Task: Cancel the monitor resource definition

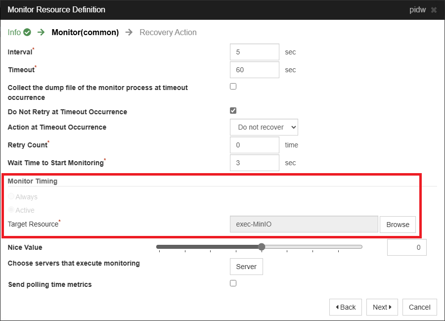Action: click(x=419, y=307)
